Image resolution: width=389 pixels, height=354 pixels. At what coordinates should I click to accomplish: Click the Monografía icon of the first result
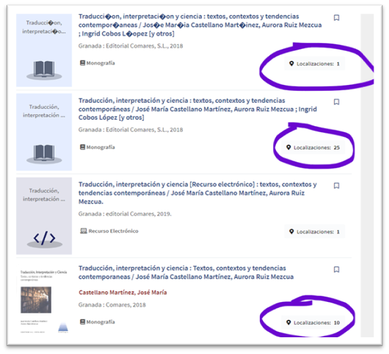(82, 63)
